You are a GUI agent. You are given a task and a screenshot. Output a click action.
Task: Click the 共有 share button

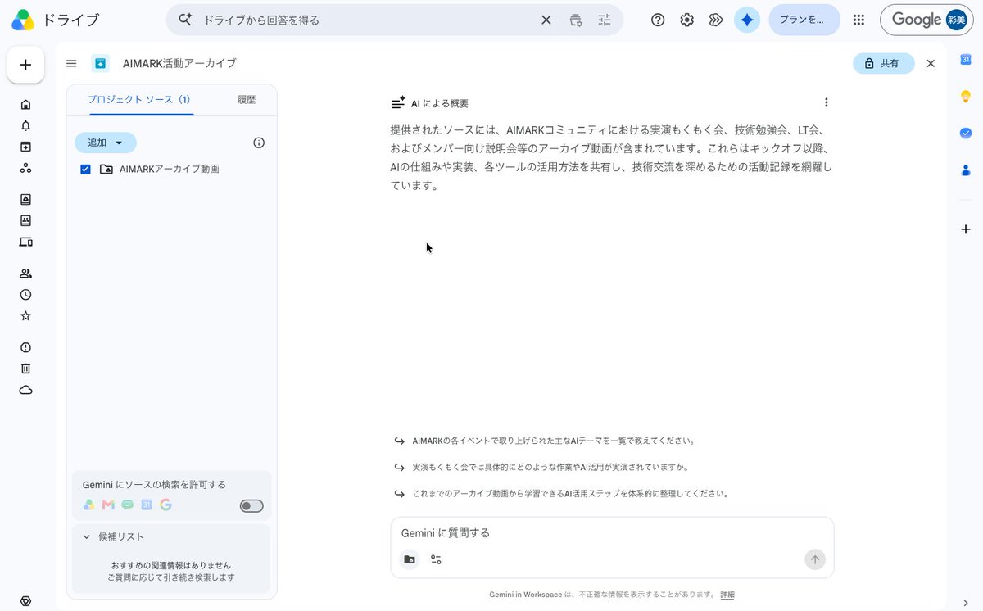[883, 63]
